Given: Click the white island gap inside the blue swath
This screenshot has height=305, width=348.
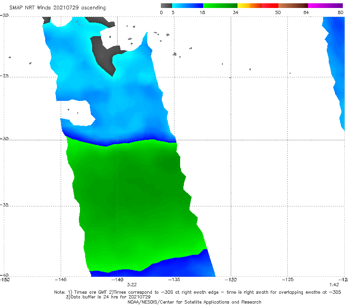Looking at the screenshot, I should tap(78, 113).
